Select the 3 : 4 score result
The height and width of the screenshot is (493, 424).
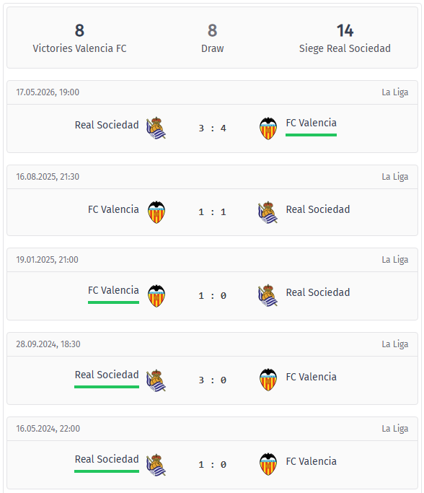click(212, 128)
